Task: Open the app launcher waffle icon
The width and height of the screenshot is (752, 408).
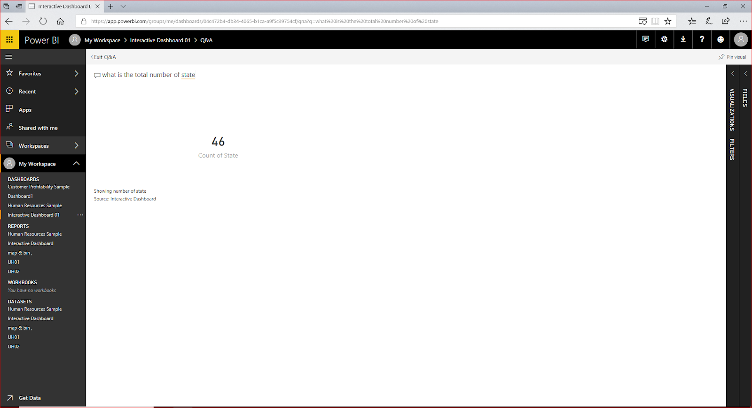Action: tap(9, 40)
